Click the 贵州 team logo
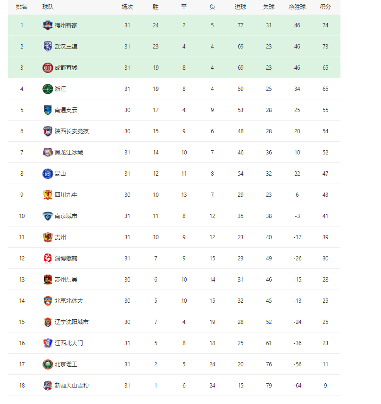Image resolution: width=381 pixels, height=404 pixels. (48, 237)
